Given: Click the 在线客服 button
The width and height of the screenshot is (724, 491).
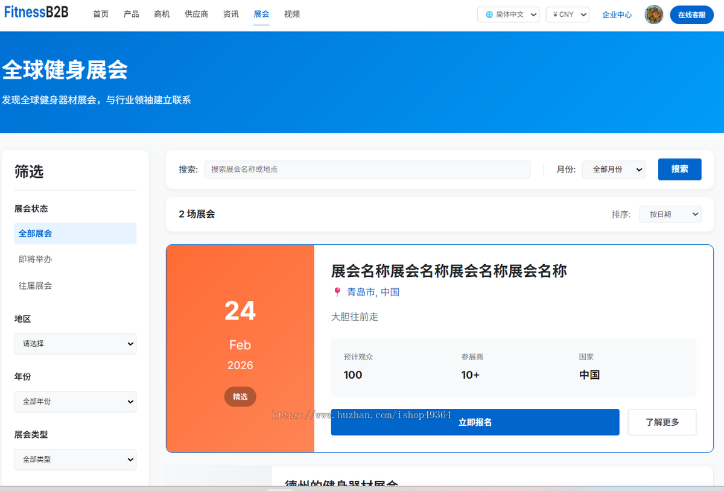Looking at the screenshot, I should (691, 14).
